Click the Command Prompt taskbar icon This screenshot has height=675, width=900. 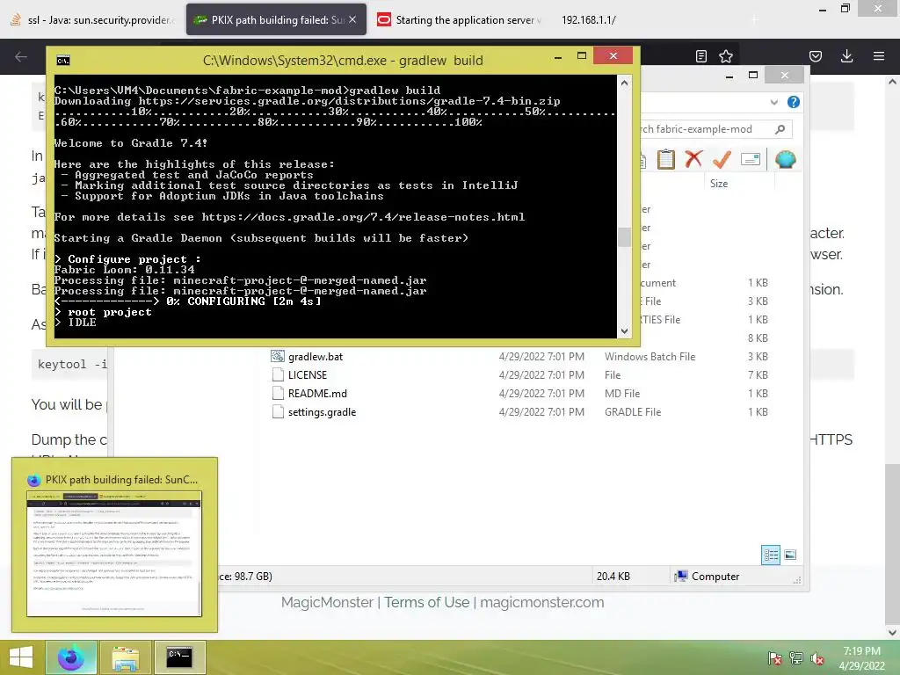click(x=178, y=657)
